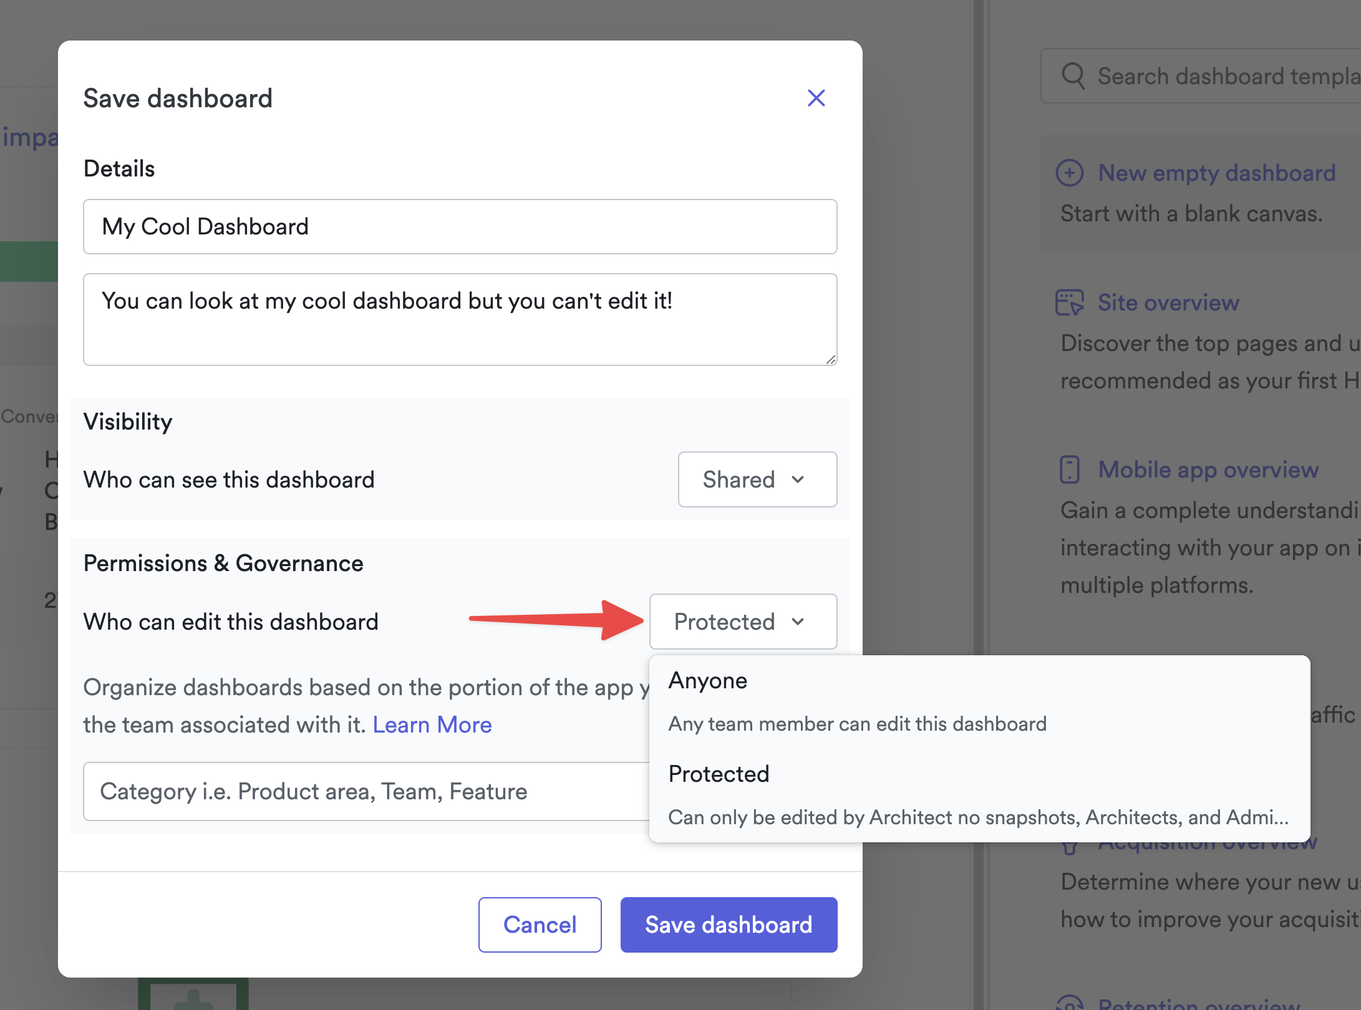Viewport: 1361px width, 1010px height.
Task: Choose the Protected option in the list
Action: [x=719, y=774]
